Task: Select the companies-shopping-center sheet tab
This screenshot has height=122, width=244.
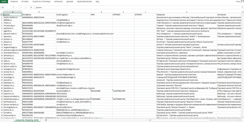Action: pos(27,120)
